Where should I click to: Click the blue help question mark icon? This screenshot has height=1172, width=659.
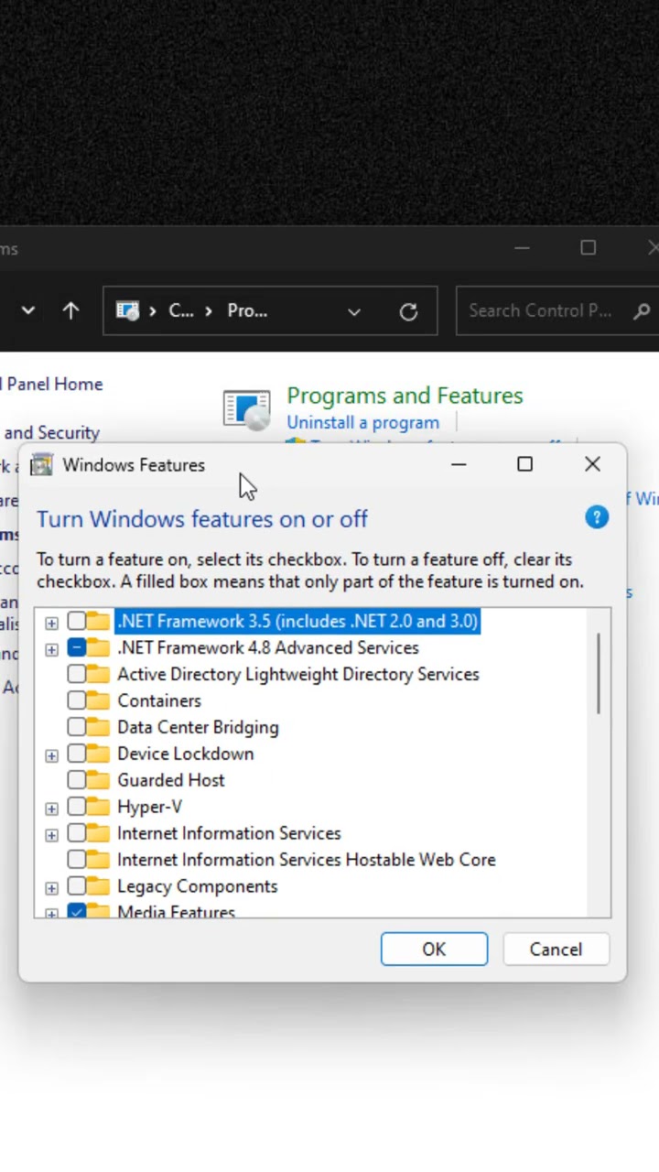pyautogui.click(x=597, y=517)
